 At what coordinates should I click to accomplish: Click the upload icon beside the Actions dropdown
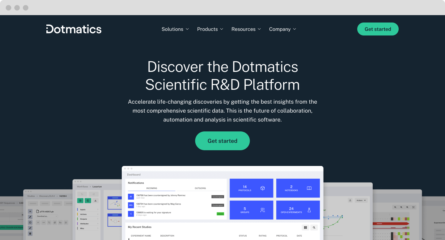click(x=350, y=200)
